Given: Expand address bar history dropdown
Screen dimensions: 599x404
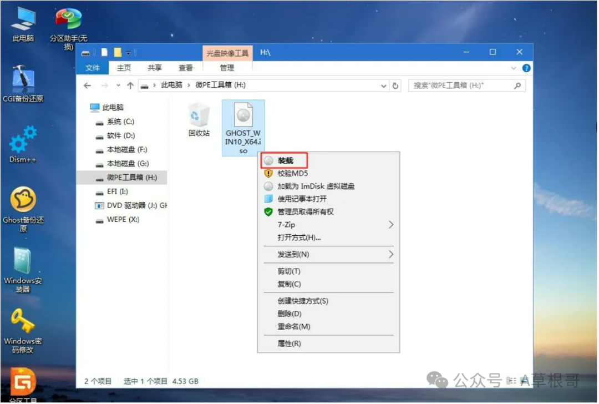Looking at the screenshot, I should 384,86.
